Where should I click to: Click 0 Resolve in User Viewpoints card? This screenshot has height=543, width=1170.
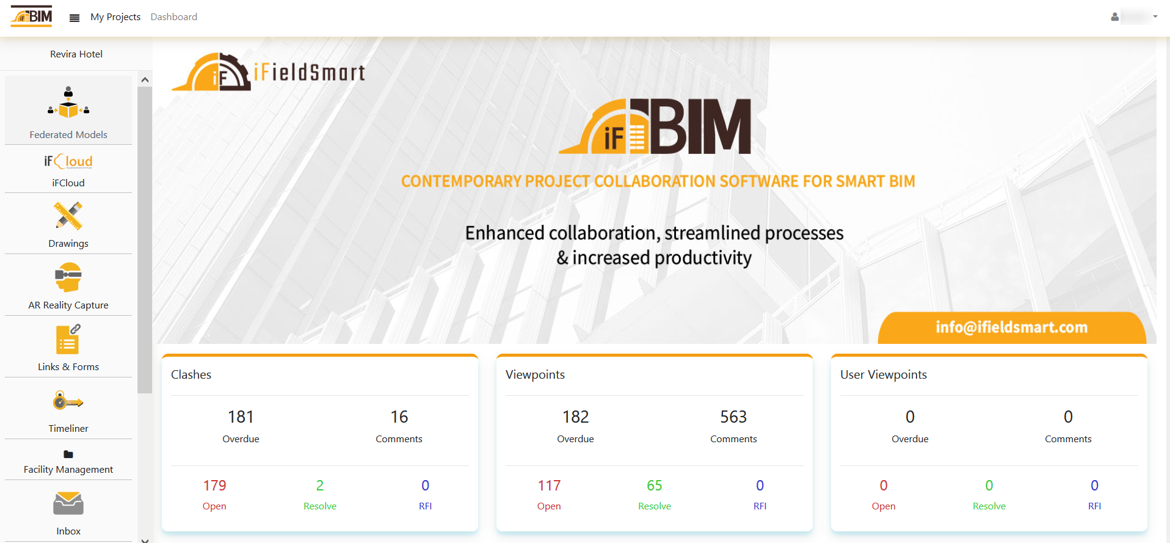989,495
